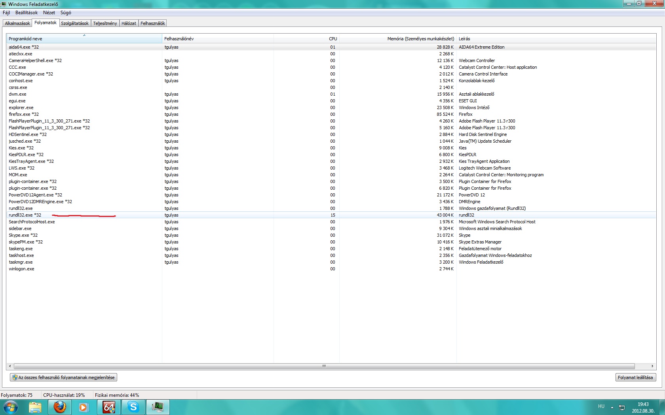Select the aida64.exe *32 process
The height and width of the screenshot is (415, 665).
coord(331,47)
